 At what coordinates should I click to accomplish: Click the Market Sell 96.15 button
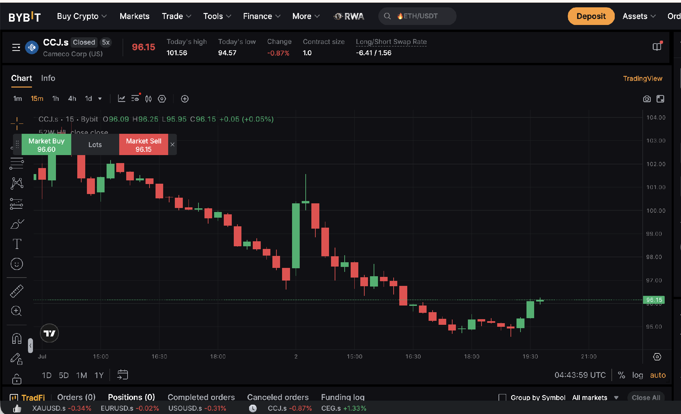click(144, 144)
